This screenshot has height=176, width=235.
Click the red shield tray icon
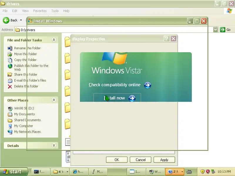point(208,172)
